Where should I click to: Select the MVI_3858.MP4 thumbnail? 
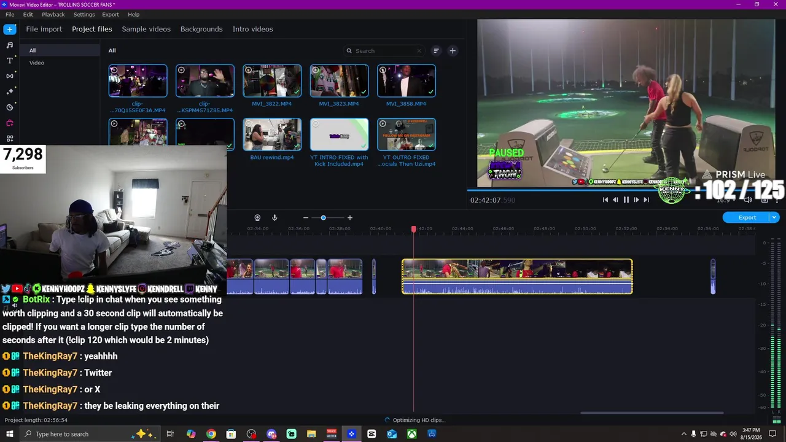click(406, 80)
